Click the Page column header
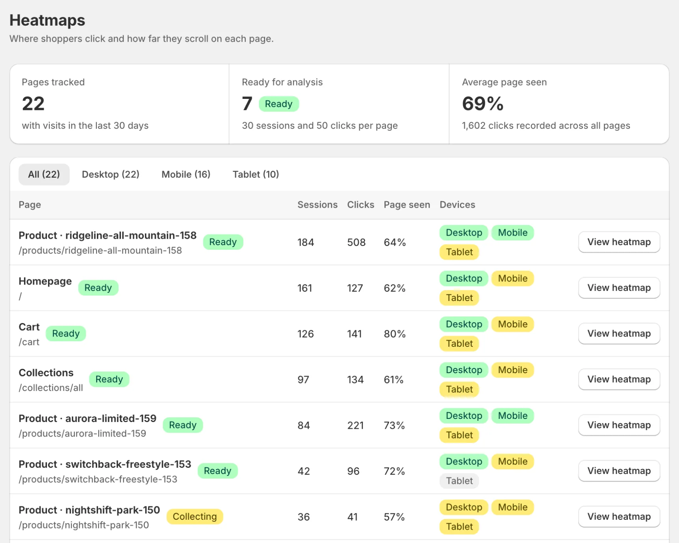The width and height of the screenshot is (679, 543). (x=30, y=205)
